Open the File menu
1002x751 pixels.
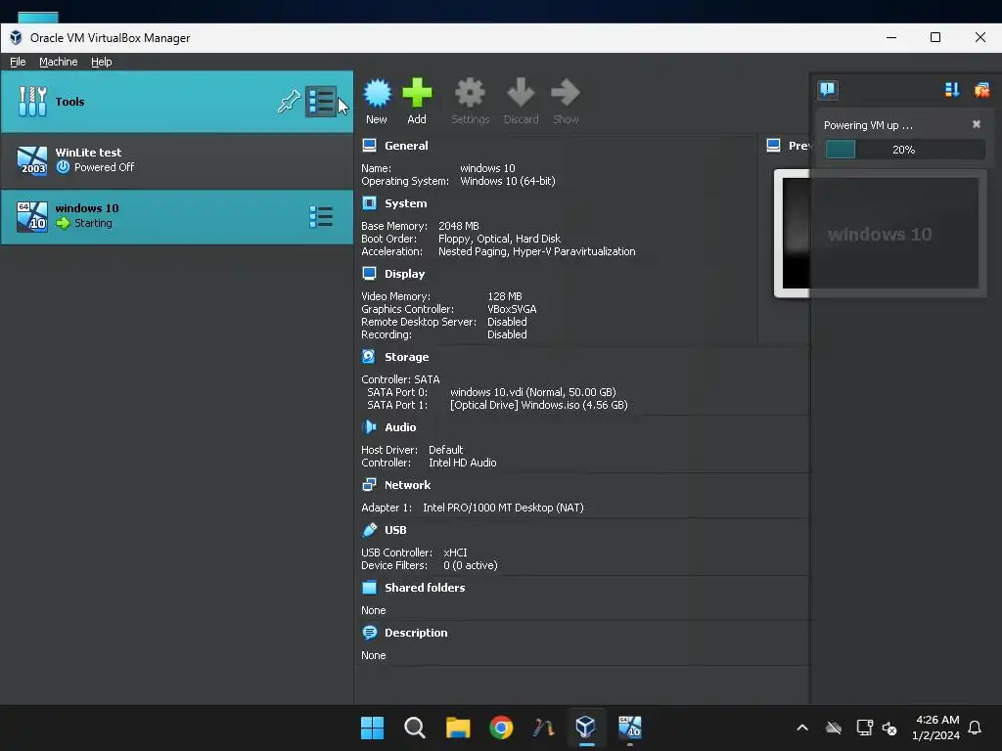click(18, 62)
